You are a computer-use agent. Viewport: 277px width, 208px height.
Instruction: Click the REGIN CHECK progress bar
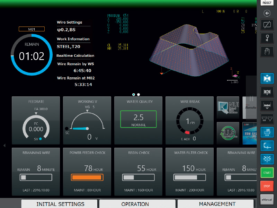coord(138,177)
